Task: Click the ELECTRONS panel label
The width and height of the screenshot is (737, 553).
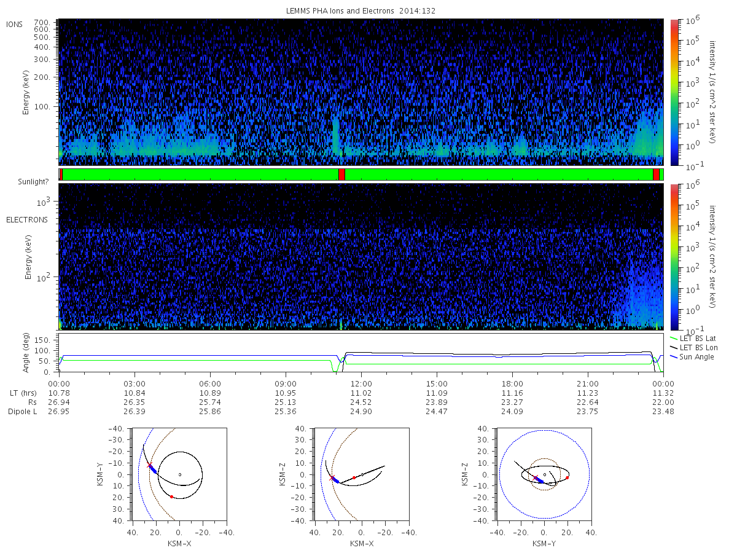Action: click(26, 219)
